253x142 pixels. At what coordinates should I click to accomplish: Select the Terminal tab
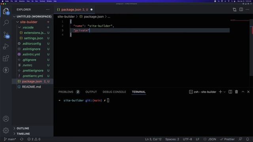[x=139, y=92]
